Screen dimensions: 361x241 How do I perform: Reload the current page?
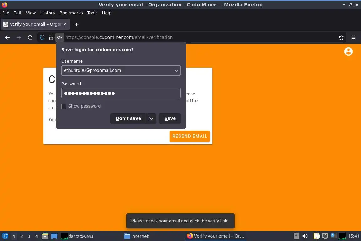[x=30, y=37]
